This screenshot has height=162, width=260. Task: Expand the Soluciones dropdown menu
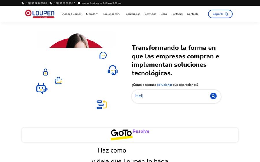tap(112, 14)
